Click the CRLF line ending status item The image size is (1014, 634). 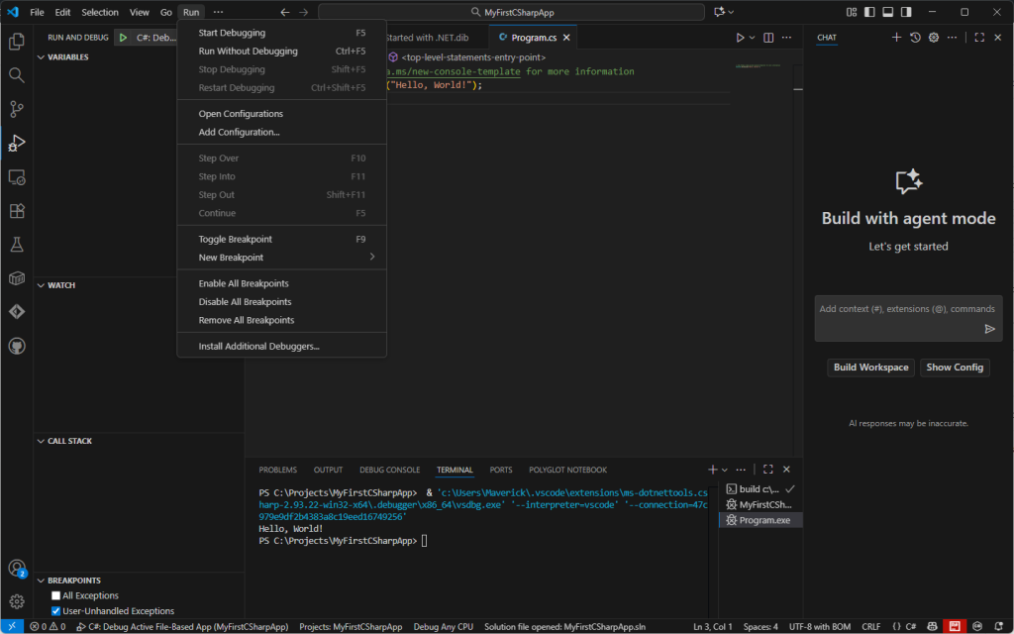871,627
